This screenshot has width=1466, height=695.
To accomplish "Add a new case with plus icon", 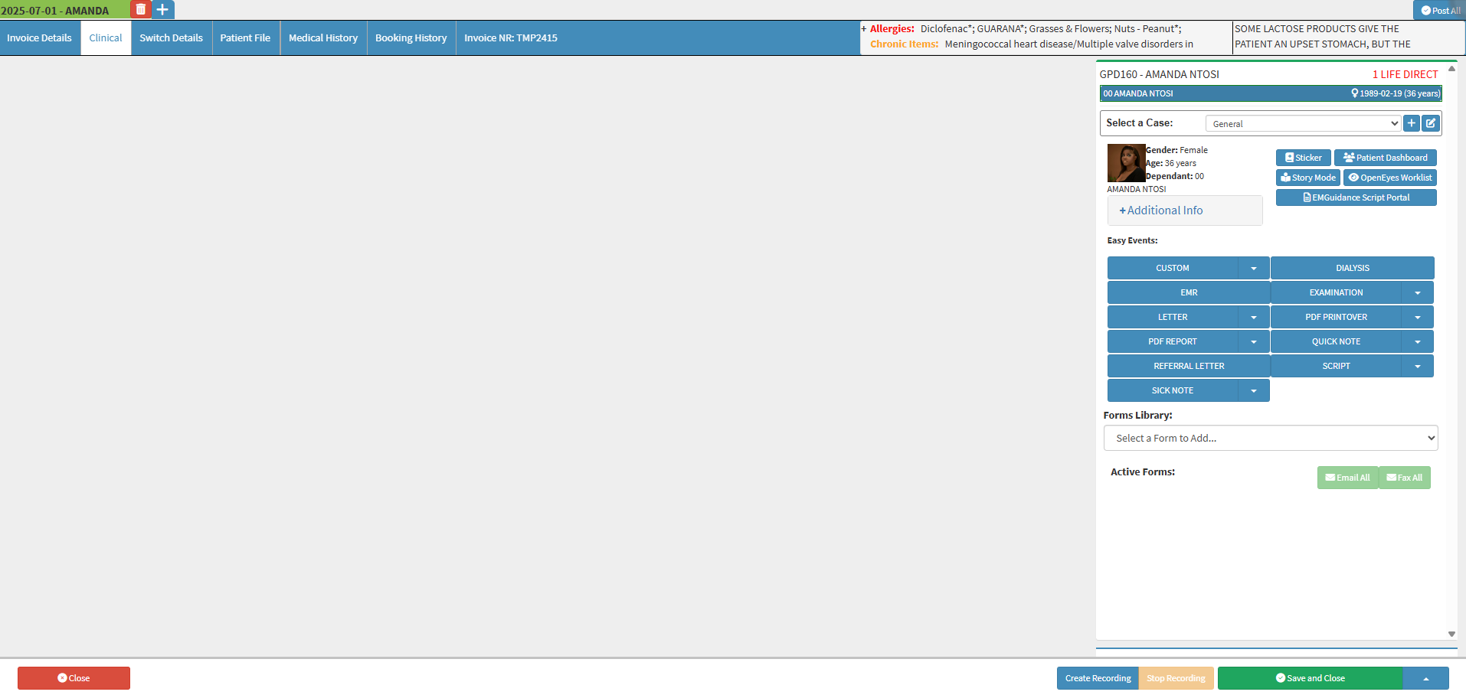I will pos(1412,123).
